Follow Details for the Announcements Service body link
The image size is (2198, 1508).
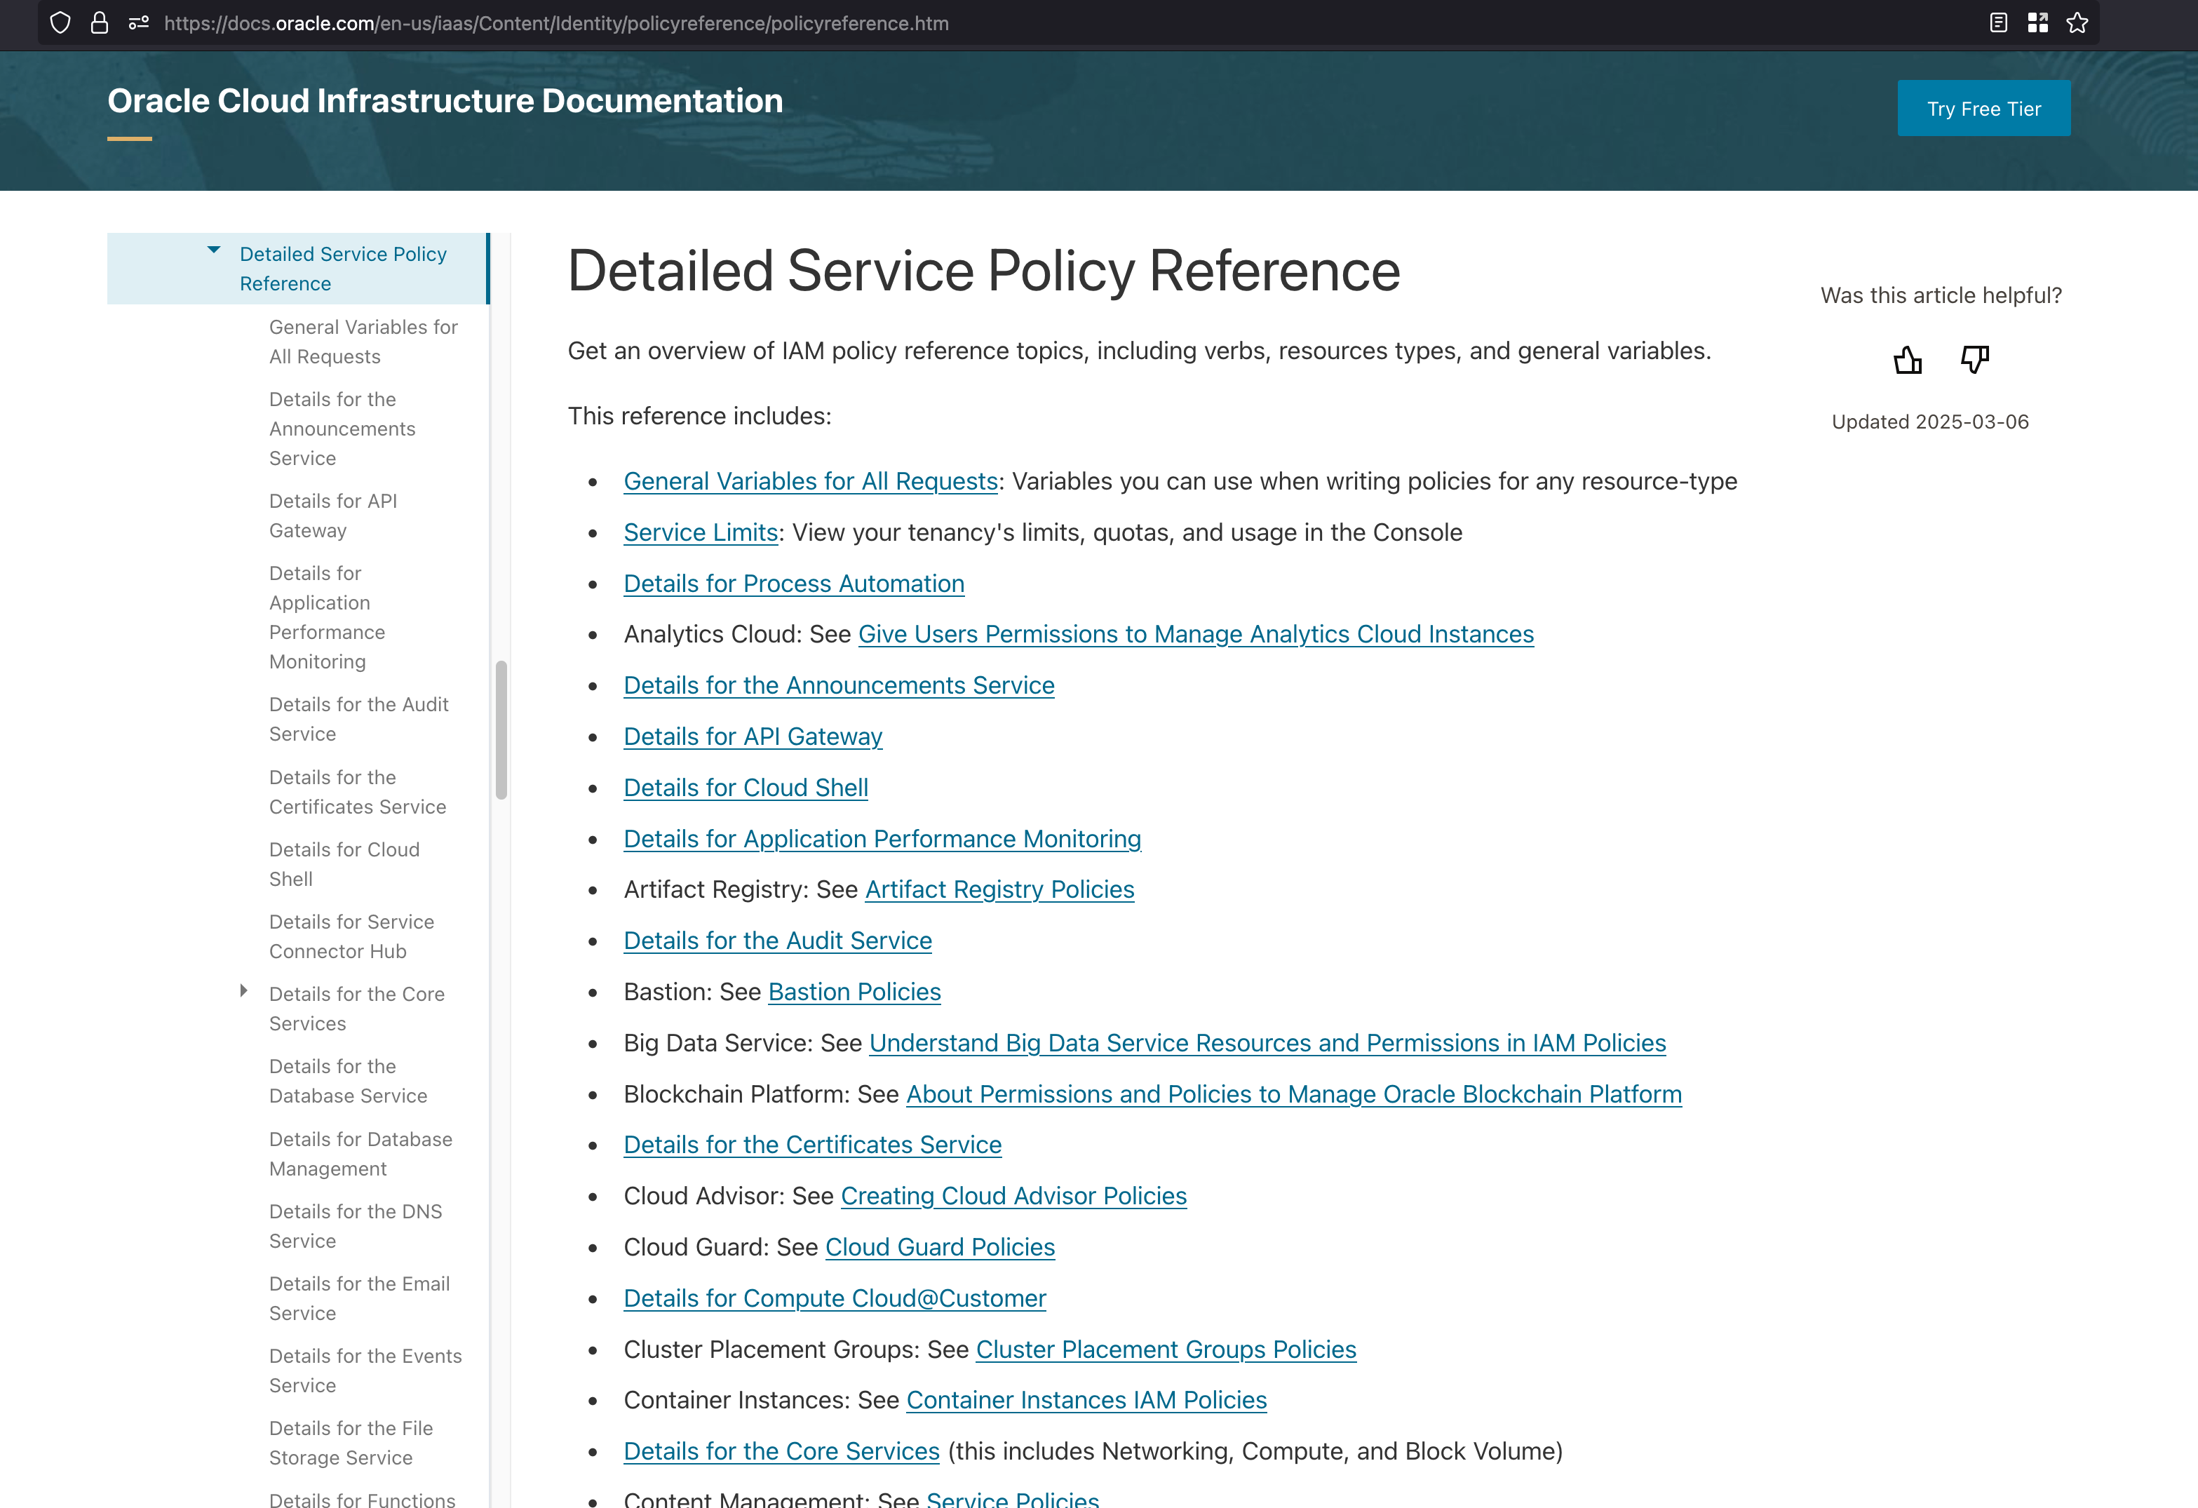[x=839, y=685]
